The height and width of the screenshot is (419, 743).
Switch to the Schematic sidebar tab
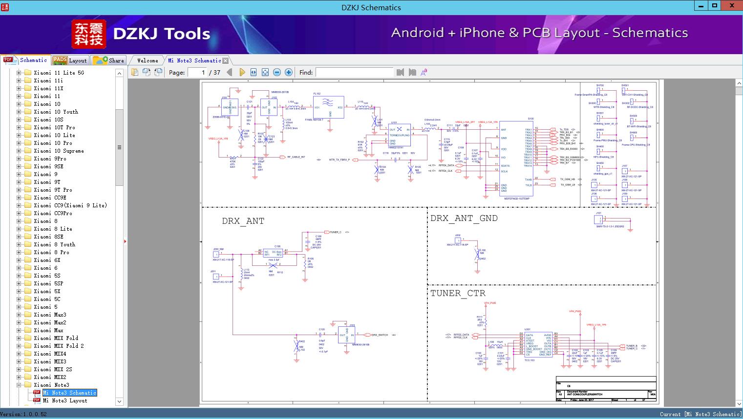(25, 60)
